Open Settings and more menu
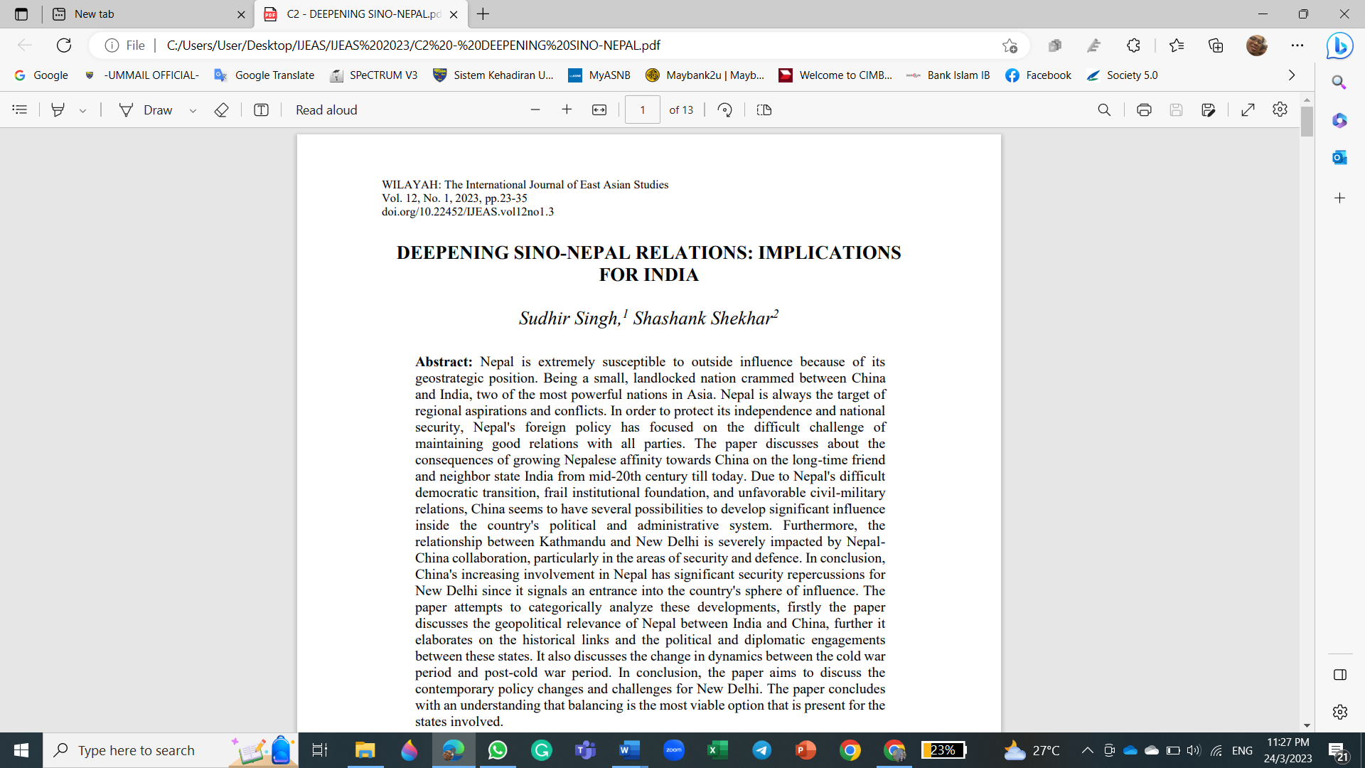The image size is (1365, 768). pos(1297,46)
